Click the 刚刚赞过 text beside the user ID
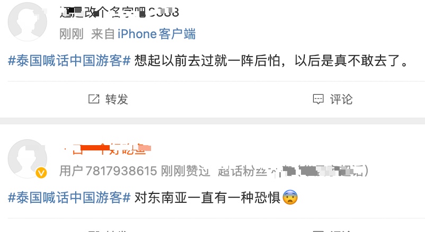 (x=185, y=171)
